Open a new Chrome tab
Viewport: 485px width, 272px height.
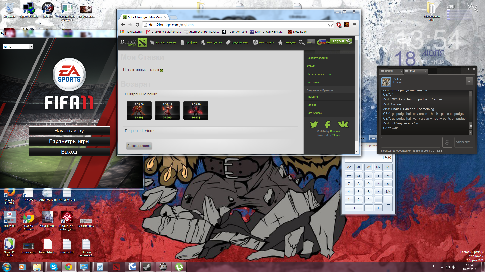pos(173,17)
